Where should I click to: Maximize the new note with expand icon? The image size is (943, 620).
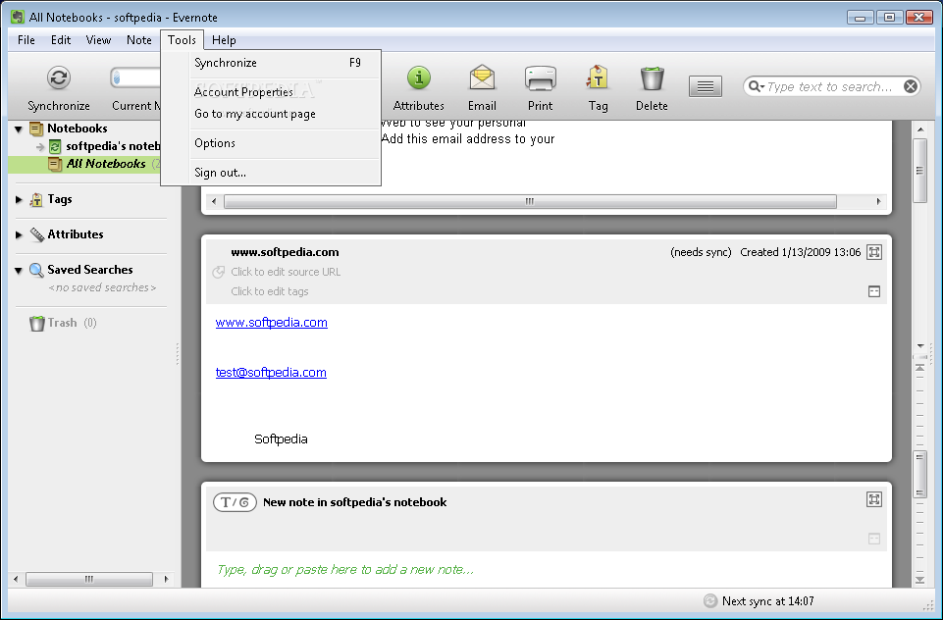point(874,499)
